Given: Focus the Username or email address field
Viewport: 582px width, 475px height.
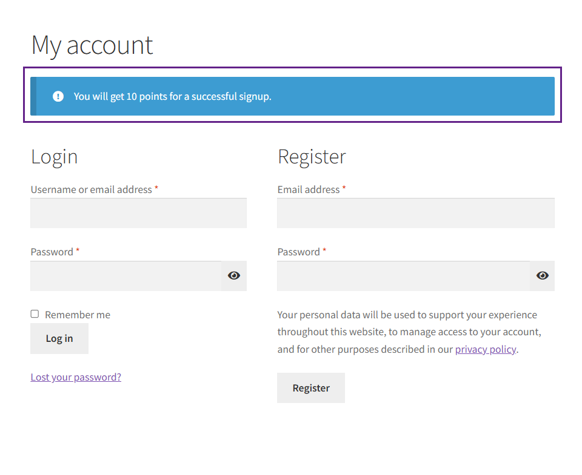Looking at the screenshot, I should [138, 213].
